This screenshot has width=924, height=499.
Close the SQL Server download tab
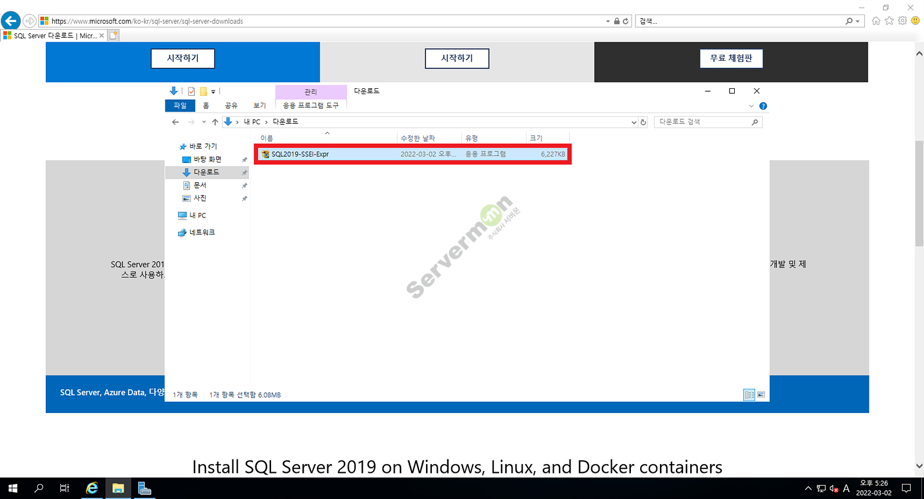coord(102,35)
